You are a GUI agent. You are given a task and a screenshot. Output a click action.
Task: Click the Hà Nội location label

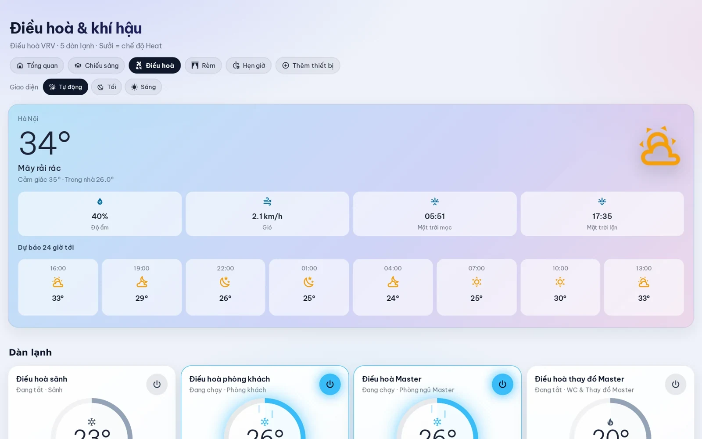(28, 119)
